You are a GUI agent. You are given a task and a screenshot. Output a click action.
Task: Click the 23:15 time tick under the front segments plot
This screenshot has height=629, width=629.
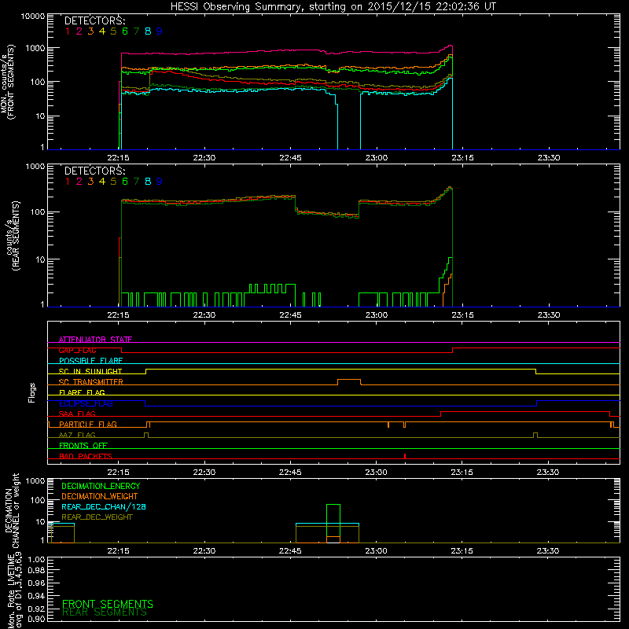point(462,158)
